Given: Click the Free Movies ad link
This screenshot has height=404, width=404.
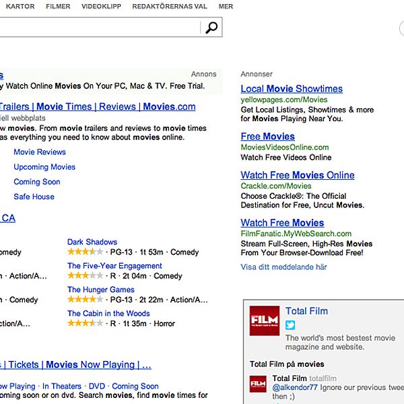Looking at the screenshot, I should (x=267, y=136).
